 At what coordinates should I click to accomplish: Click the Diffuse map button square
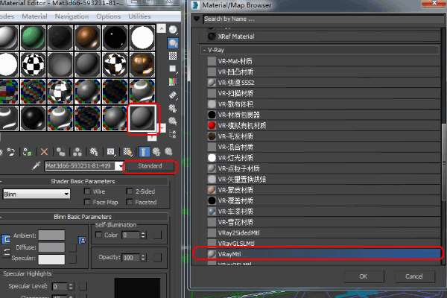click(73, 247)
